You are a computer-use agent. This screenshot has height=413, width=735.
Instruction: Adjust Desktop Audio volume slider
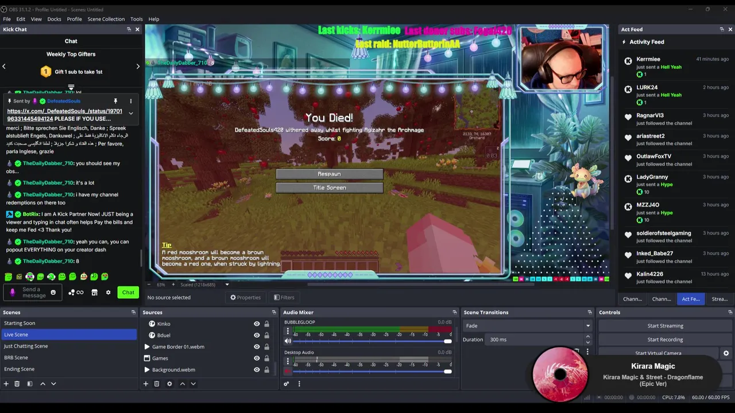tap(372, 372)
